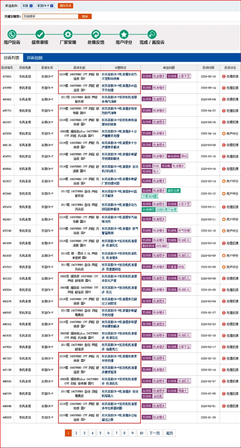Remove the 本田 filter with its X icon
This screenshot has width=241, height=448.
tap(31, 6)
